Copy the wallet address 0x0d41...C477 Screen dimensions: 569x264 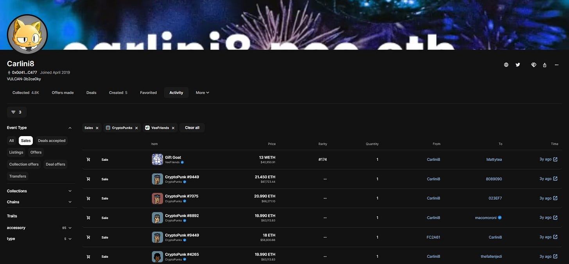click(x=24, y=72)
